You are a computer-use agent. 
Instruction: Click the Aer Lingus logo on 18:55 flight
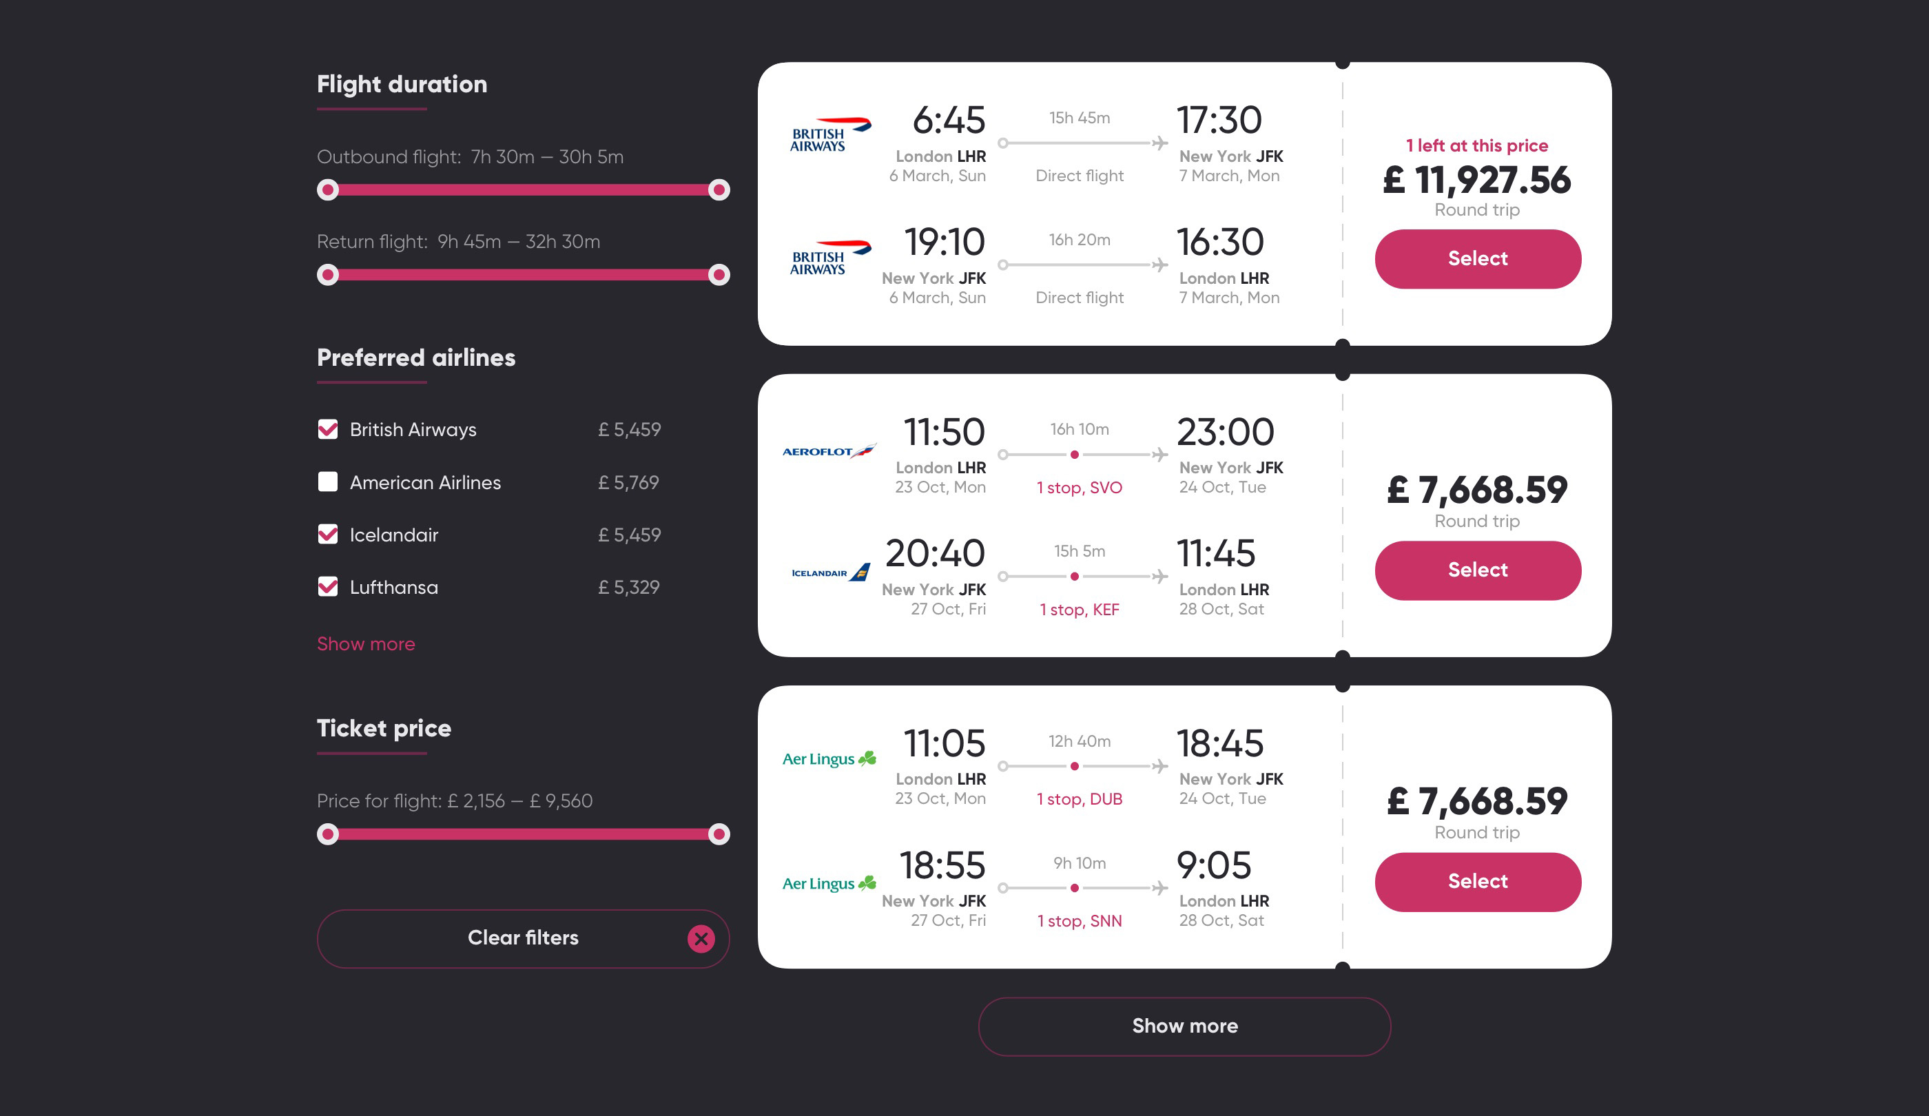coord(828,883)
